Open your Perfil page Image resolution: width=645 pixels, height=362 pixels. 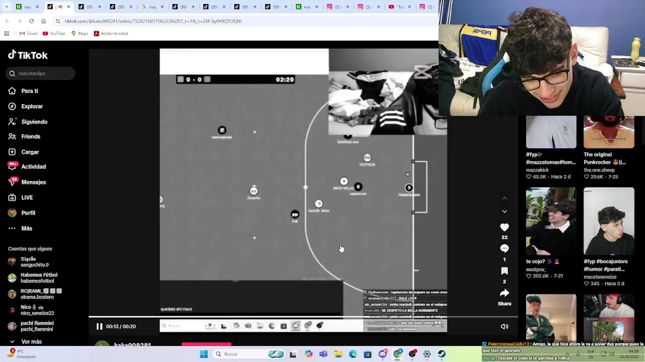pyautogui.click(x=22, y=213)
